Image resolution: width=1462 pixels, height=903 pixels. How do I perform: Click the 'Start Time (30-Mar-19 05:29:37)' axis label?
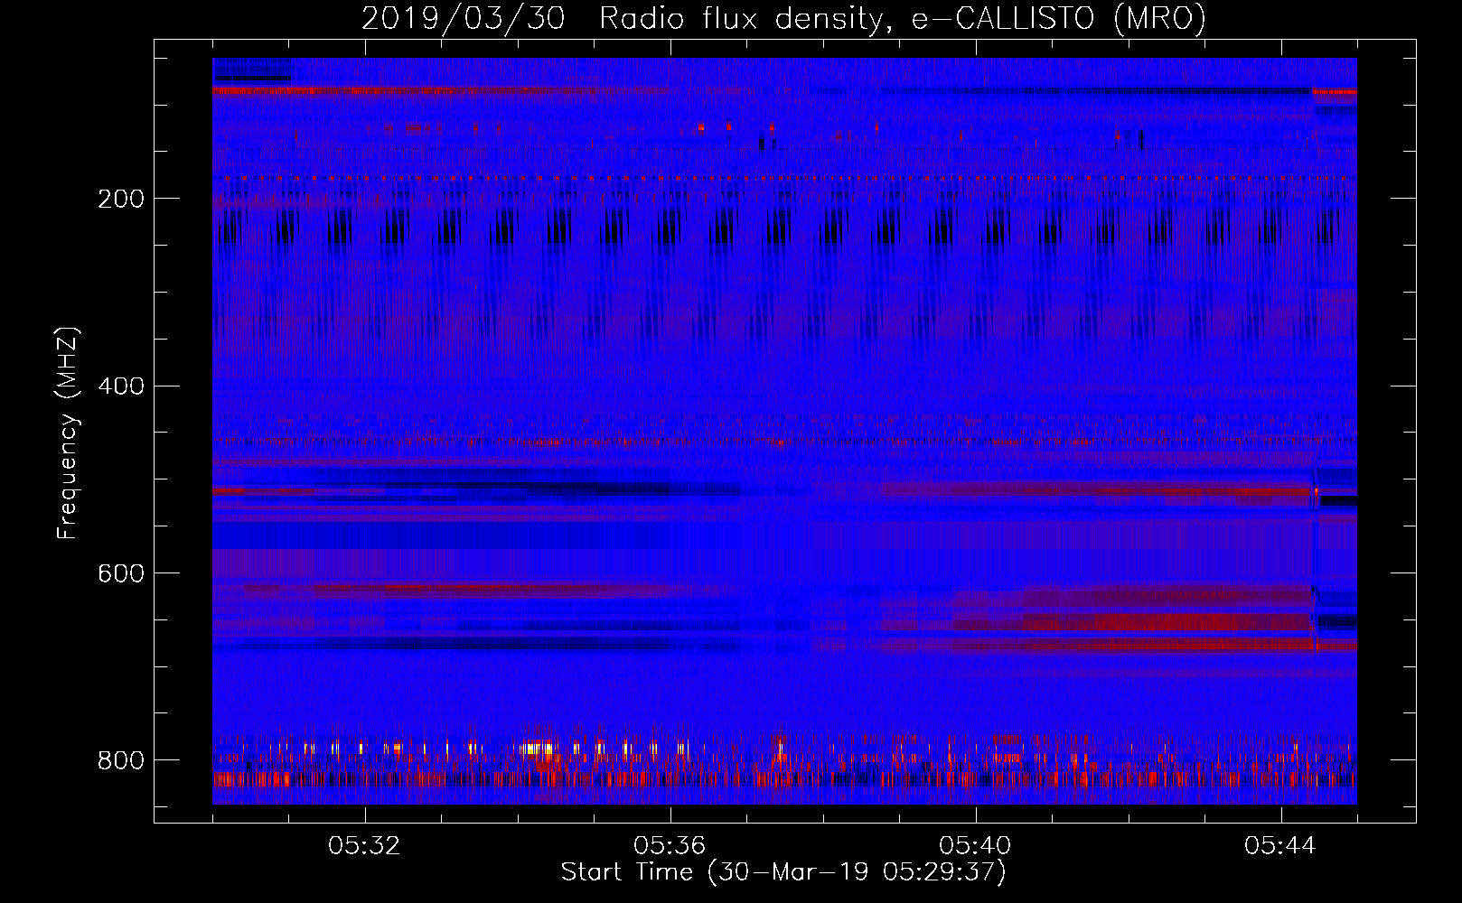click(x=783, y=872)
